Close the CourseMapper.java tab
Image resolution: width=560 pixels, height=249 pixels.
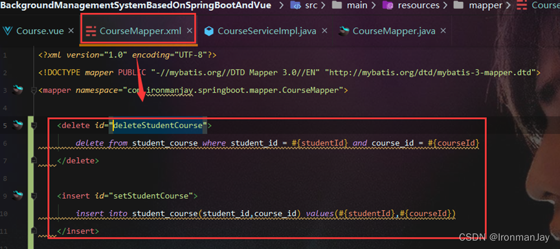tap(443, 30)
